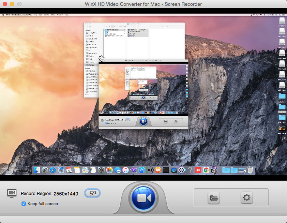Viewport: 287px width, 223px height.
Task: Open the Trash at the dock's end
Action: (250, 170)
